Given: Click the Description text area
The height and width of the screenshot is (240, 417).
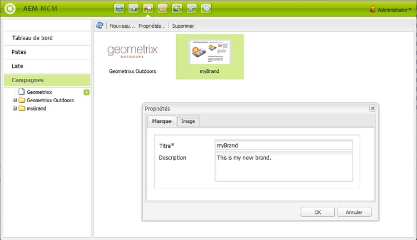Looking at the screenshot, I should coord(284,167).
